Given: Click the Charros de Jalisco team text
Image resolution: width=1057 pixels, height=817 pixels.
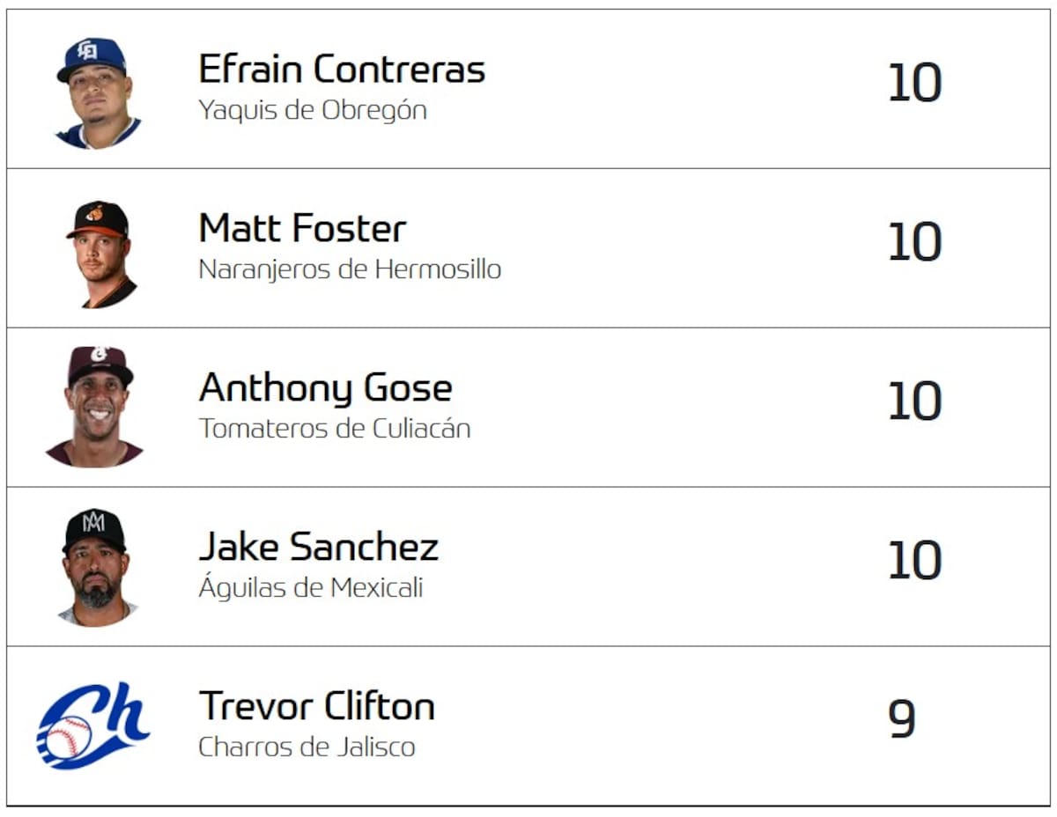Looking at the screenshot, I should tap(307, 747).
